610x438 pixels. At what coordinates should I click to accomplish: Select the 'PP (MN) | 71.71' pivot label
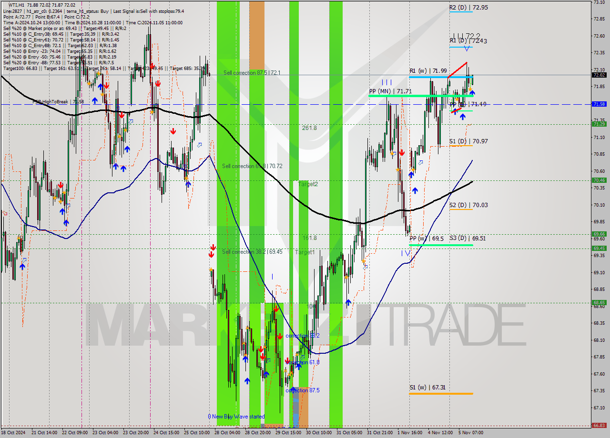tap(390, 91)
